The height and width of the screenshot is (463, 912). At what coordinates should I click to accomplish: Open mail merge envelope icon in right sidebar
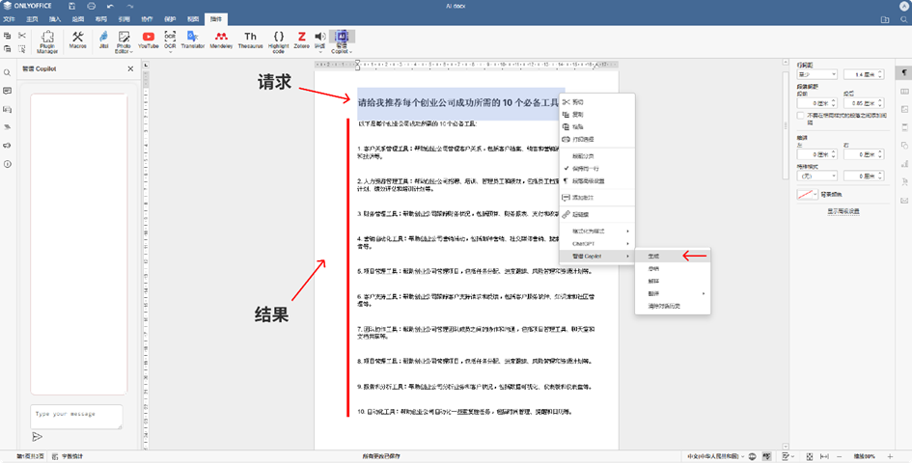click(x=904, y=200)
